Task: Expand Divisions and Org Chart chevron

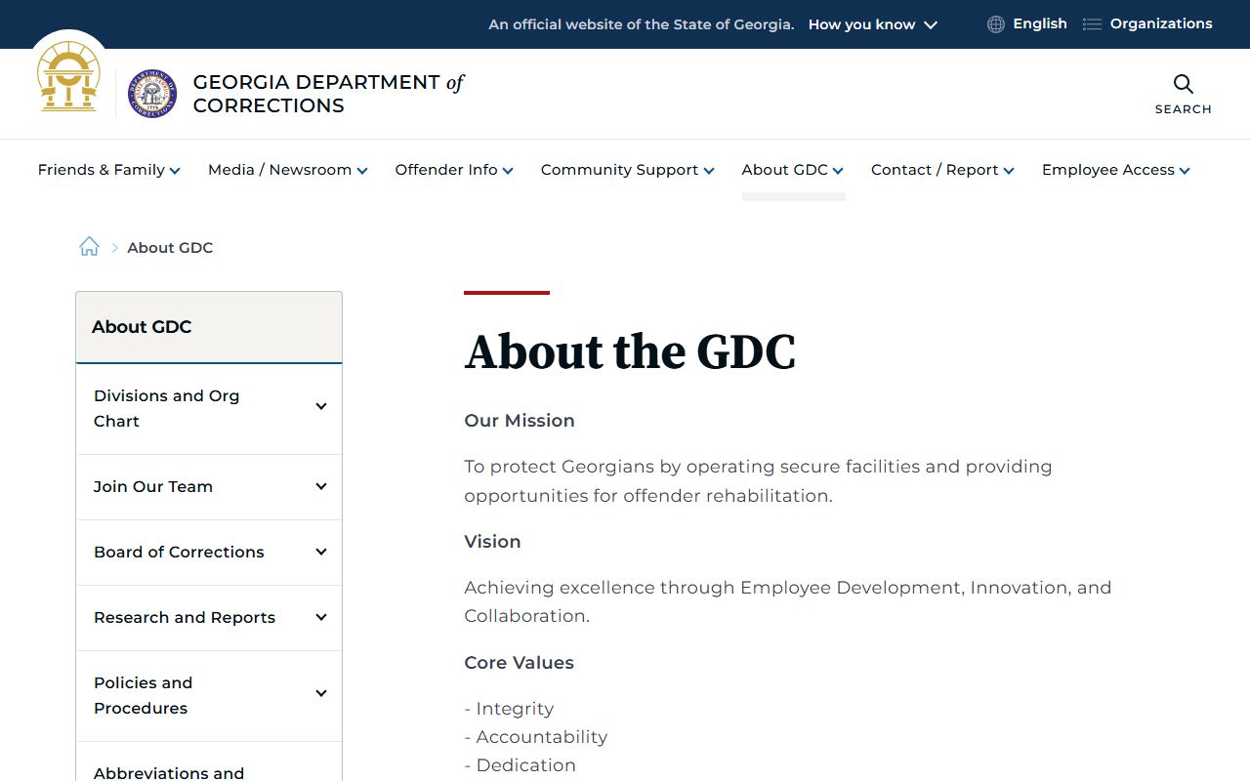Action: point(321,407)
